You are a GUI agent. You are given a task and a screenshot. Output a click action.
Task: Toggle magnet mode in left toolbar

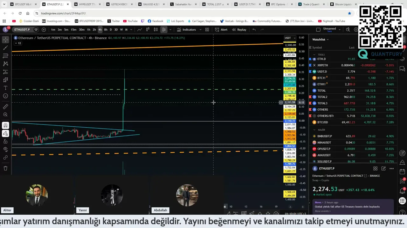click(x=5, y=125)
